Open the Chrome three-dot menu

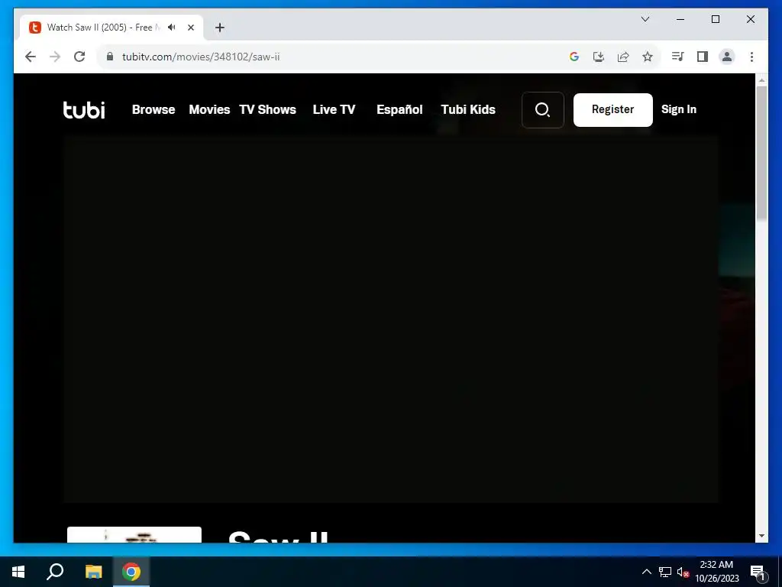coord(751,57)
